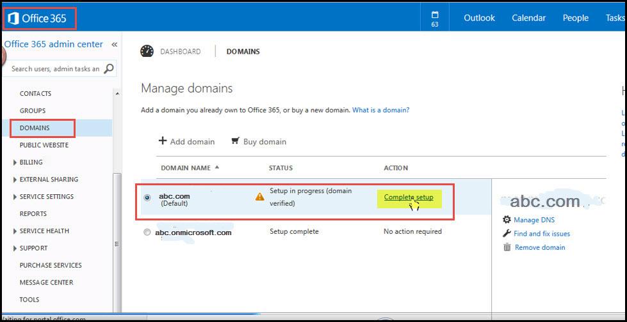This screenshot has width=627, height=322.
Task: Select the Domains breadcrumb tab
Action: point(243,52)
